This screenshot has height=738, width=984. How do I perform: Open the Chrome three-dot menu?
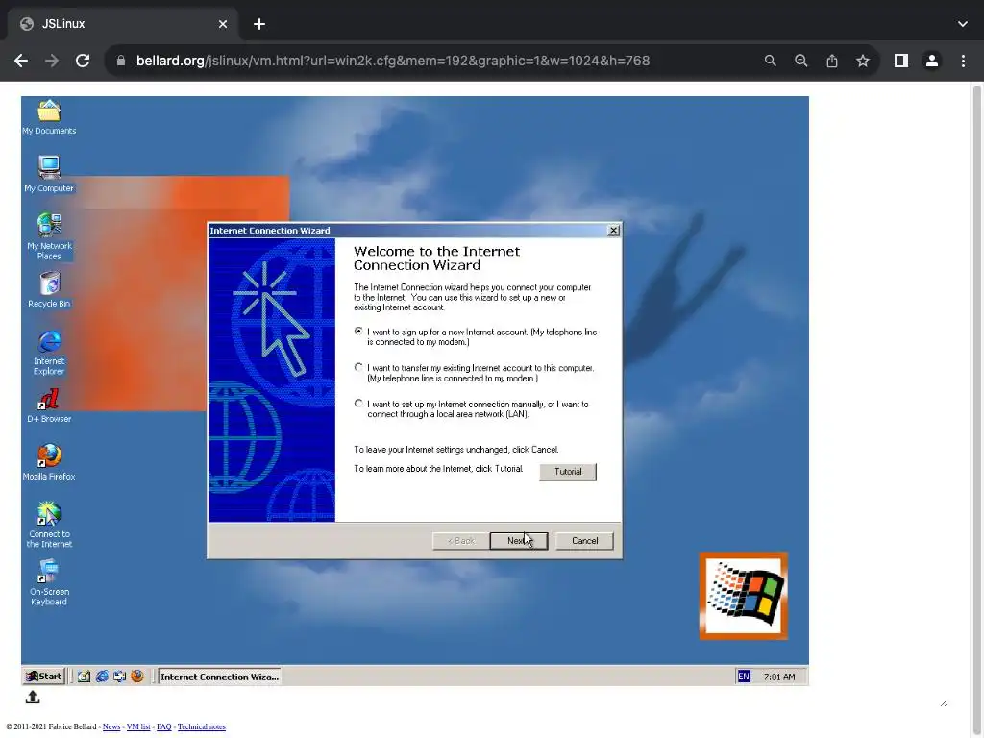coord(963,61)
